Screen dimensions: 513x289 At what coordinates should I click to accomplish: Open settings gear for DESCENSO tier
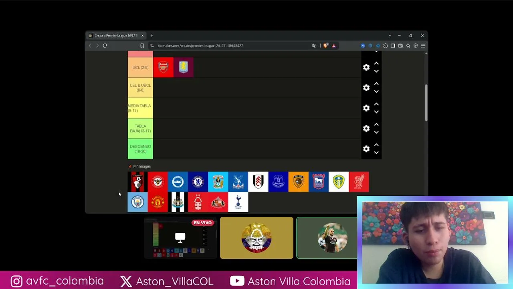pyautogui.click(x=366, y=149)
